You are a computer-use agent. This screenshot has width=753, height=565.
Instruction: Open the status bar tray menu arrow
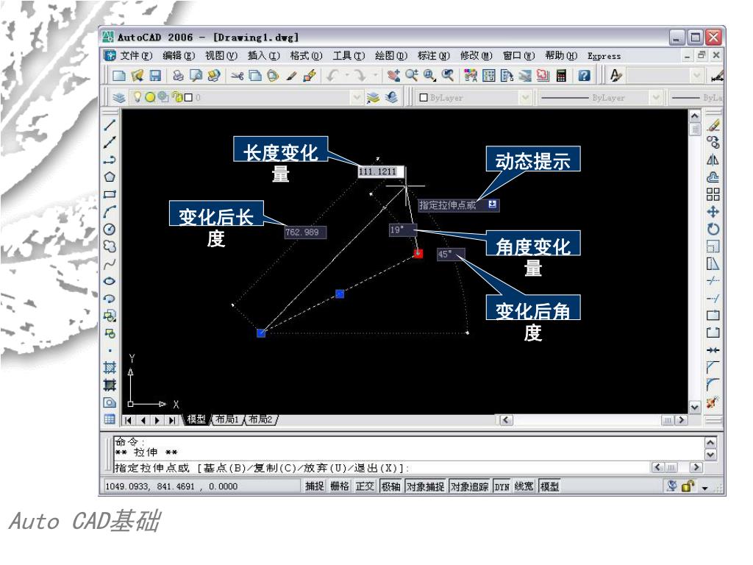tap(705, 488)
